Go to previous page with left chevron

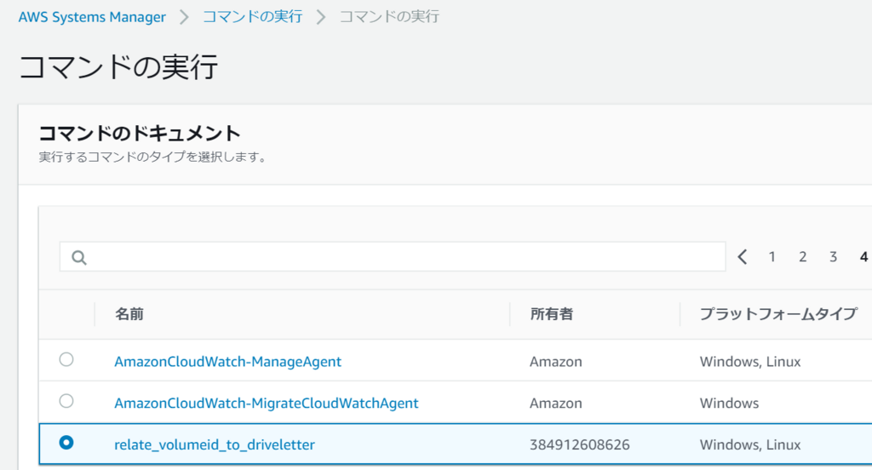742,256
